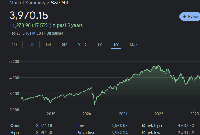Click the High value 3,997.50
The height and width of the screenshot is (135, 200).
[x=44, y=133]
